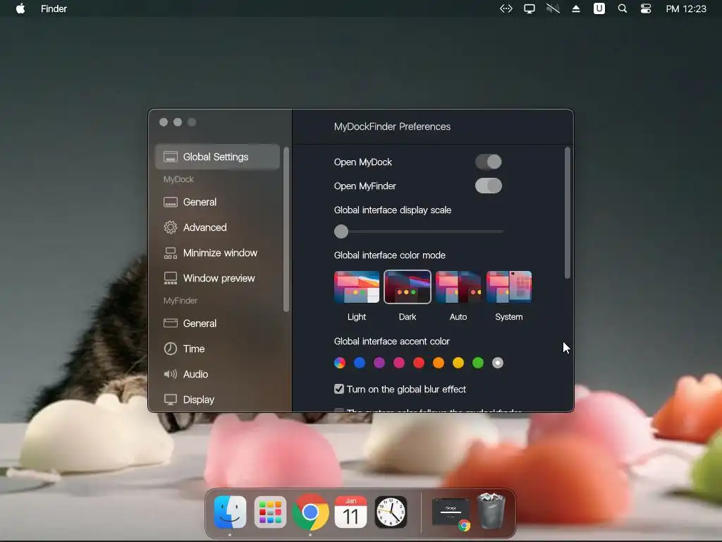The height and width of the screenshot is (542, 722).
Task: Click the eject icon in menu bar
Action: [x=575, y=8]
